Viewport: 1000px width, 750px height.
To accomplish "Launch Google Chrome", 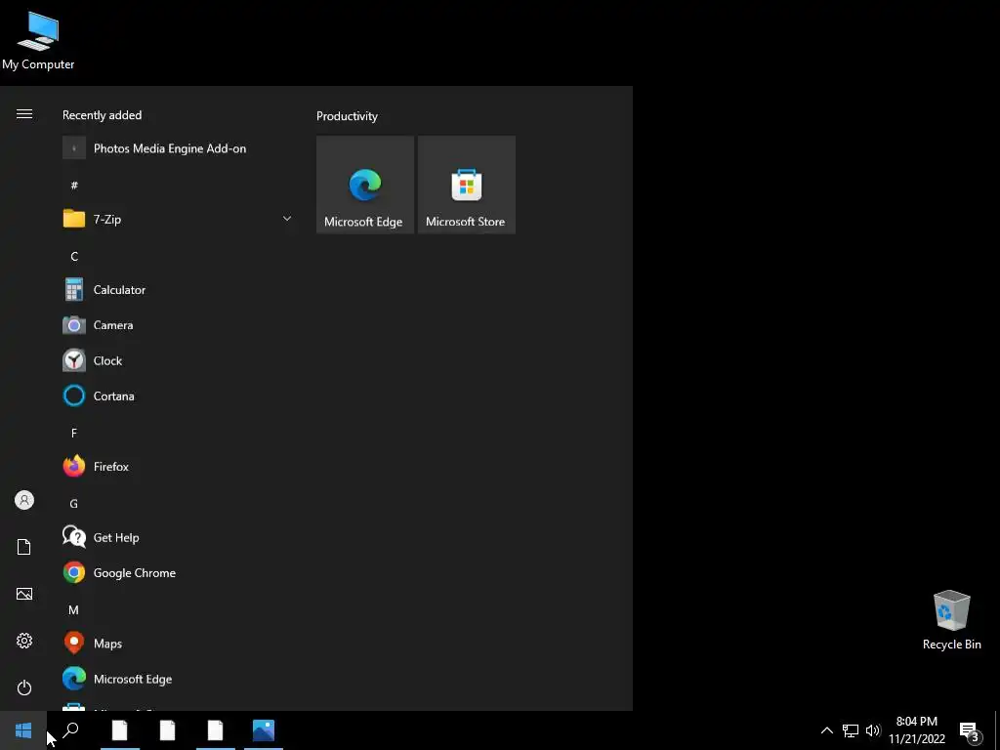I will [179, 572].
